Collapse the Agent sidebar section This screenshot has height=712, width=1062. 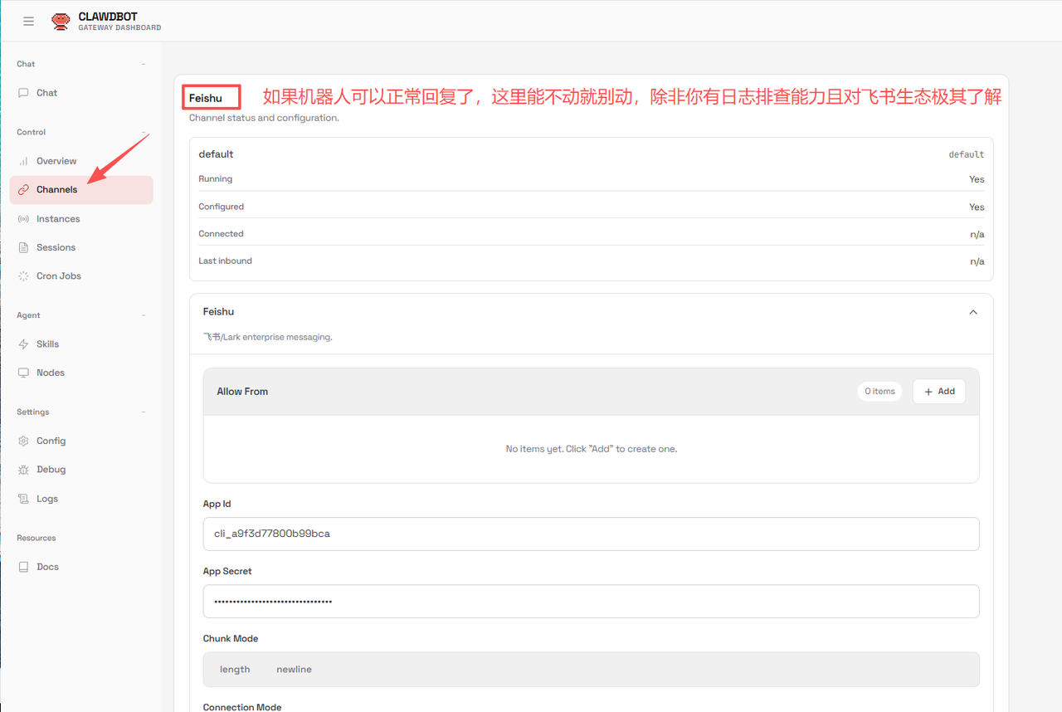[144, 315]
